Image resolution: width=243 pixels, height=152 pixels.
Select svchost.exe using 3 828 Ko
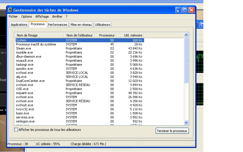pos(80,73)
